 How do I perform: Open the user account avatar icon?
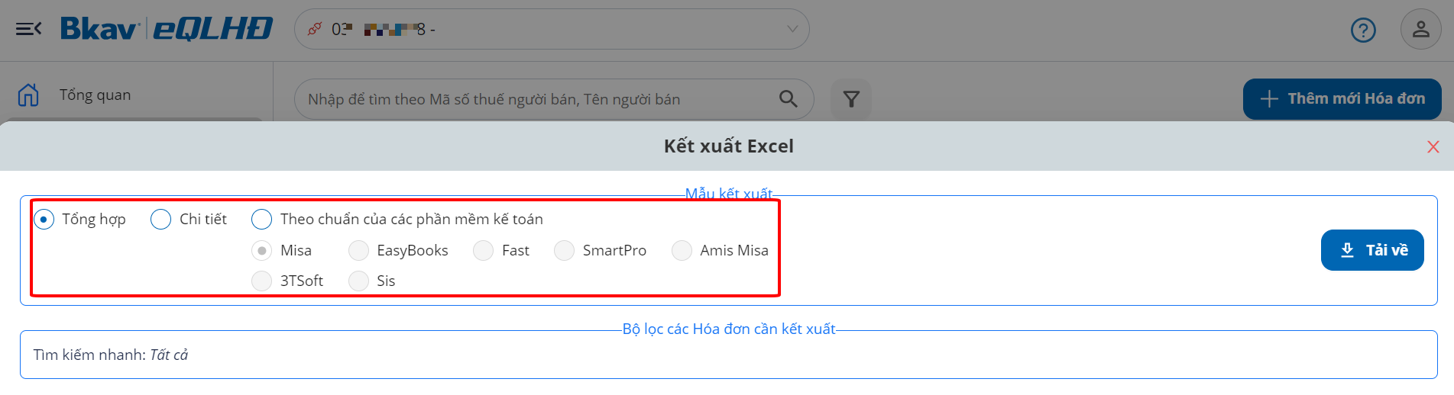[1420, 30]
